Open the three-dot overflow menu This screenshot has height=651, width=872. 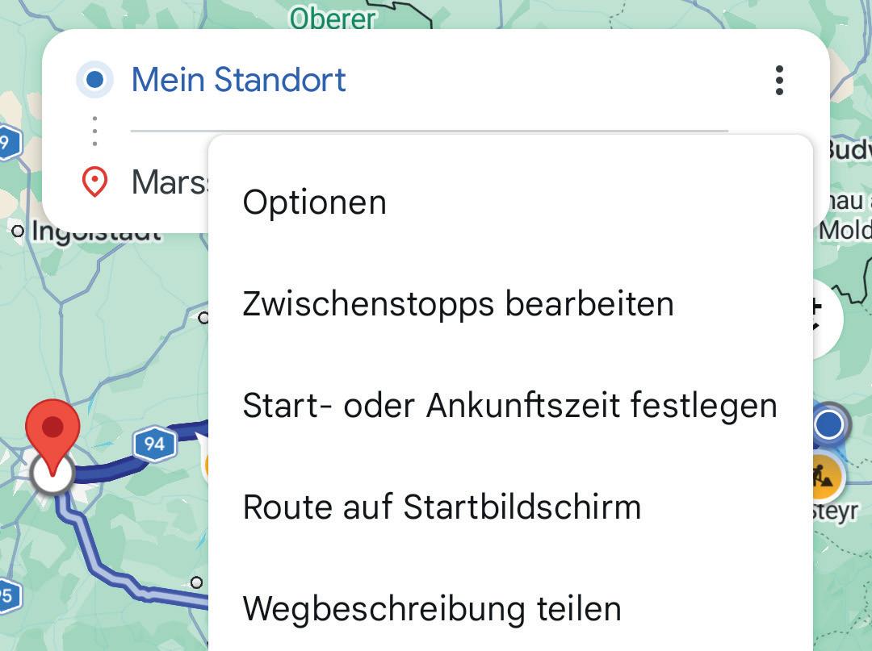778,81
